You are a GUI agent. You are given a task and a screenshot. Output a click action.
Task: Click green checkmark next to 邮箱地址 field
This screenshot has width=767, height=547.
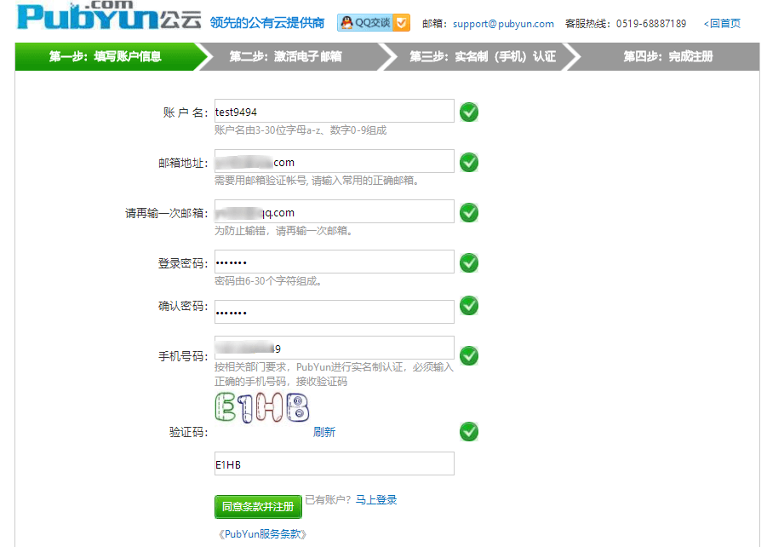click(x=468, y=161)
